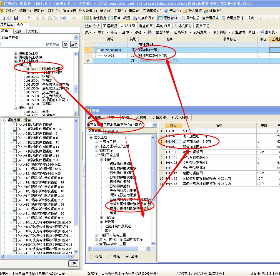Viewport: 280px width, 276px height.
Task: Open the 造价指标 menu
Action: point(69,11)
